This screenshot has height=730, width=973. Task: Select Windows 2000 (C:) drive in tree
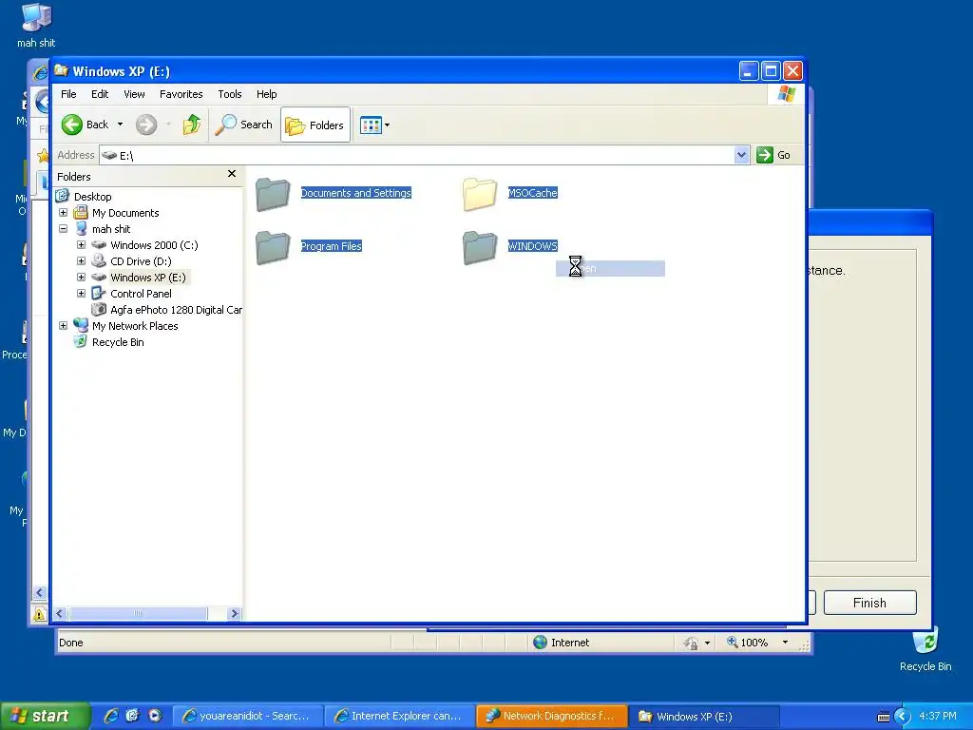tap(154, 245)
